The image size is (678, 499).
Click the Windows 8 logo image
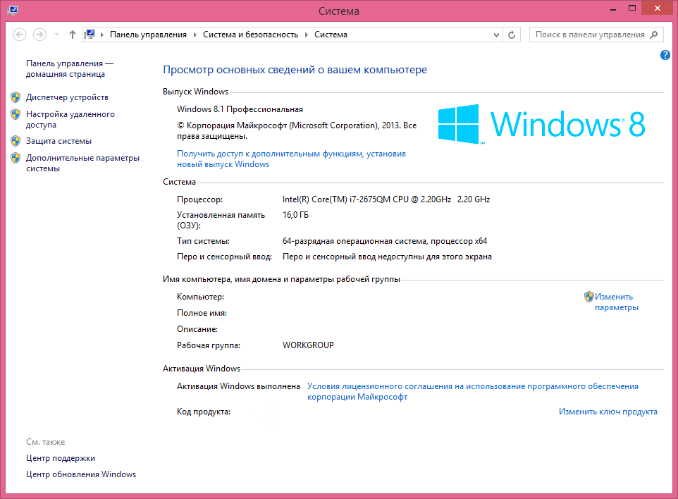pos(541,123)
